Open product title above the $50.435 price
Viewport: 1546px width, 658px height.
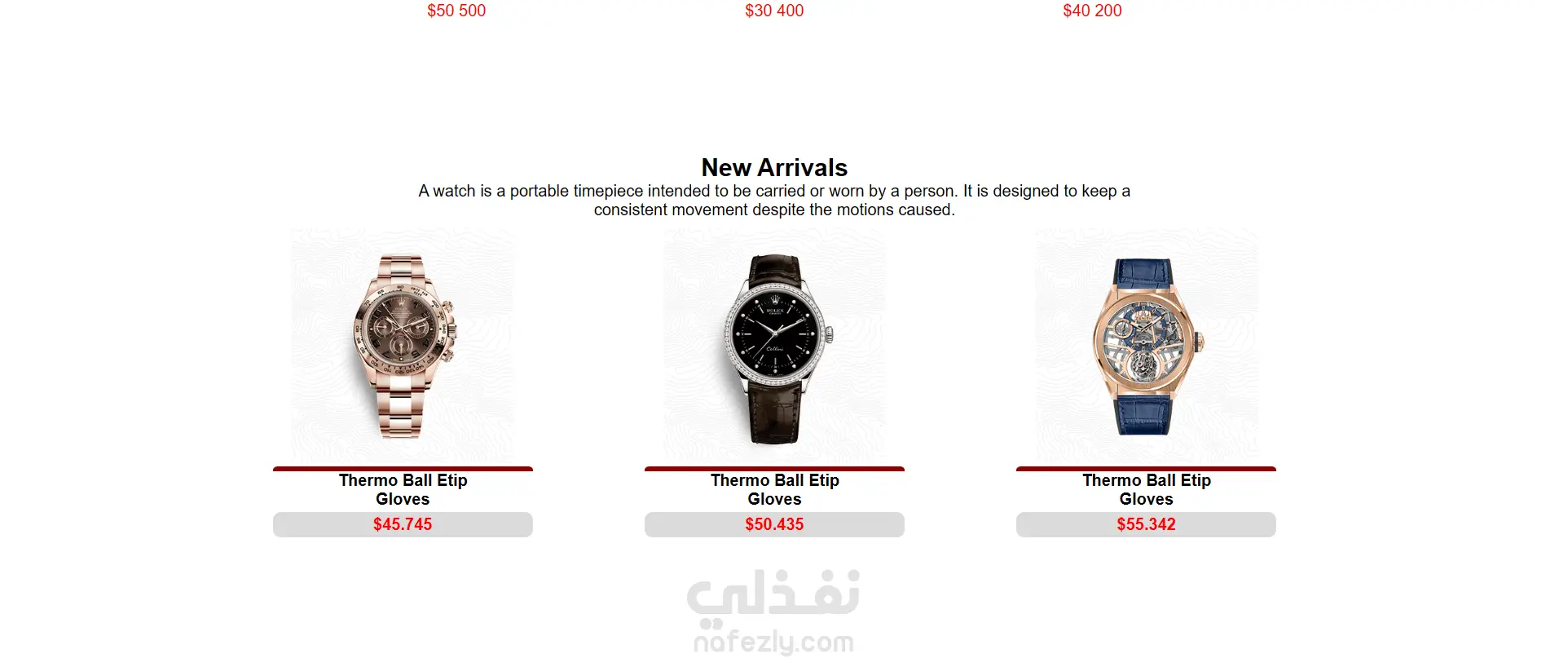tap(774, 489)
